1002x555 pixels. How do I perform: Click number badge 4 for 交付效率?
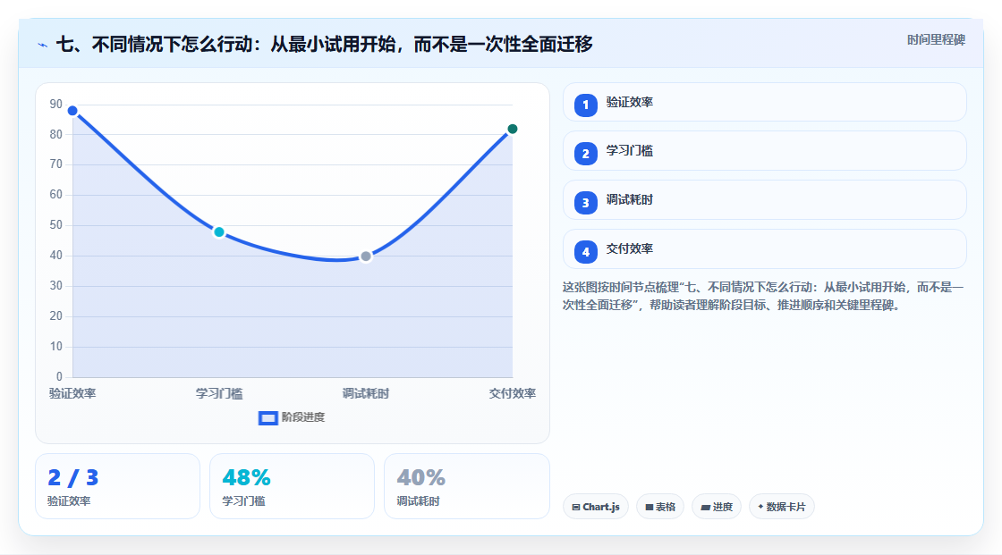click(585, 252)
